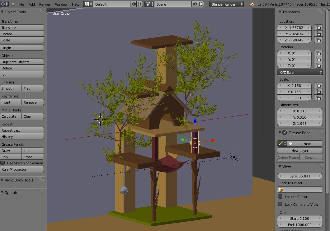Lock the Scale Y value
This screenshot has height=231, width=330.
[x=318, y=92]
